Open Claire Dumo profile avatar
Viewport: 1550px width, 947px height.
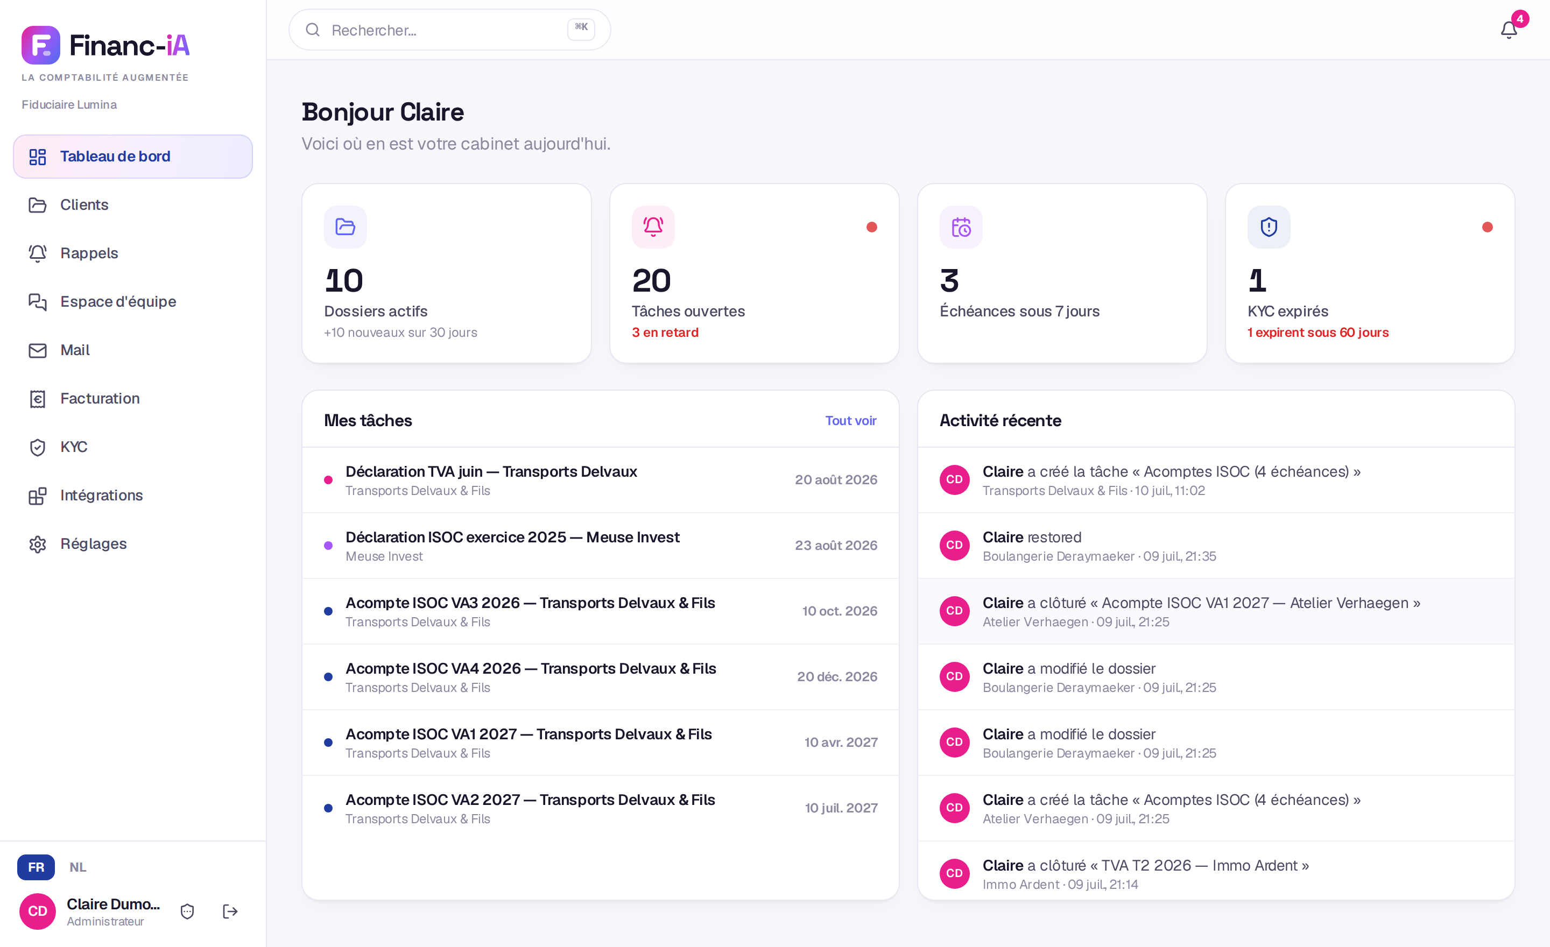(38, 911)
